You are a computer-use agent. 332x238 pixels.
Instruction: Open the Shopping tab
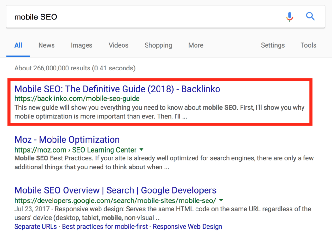[x=158, y=45]
